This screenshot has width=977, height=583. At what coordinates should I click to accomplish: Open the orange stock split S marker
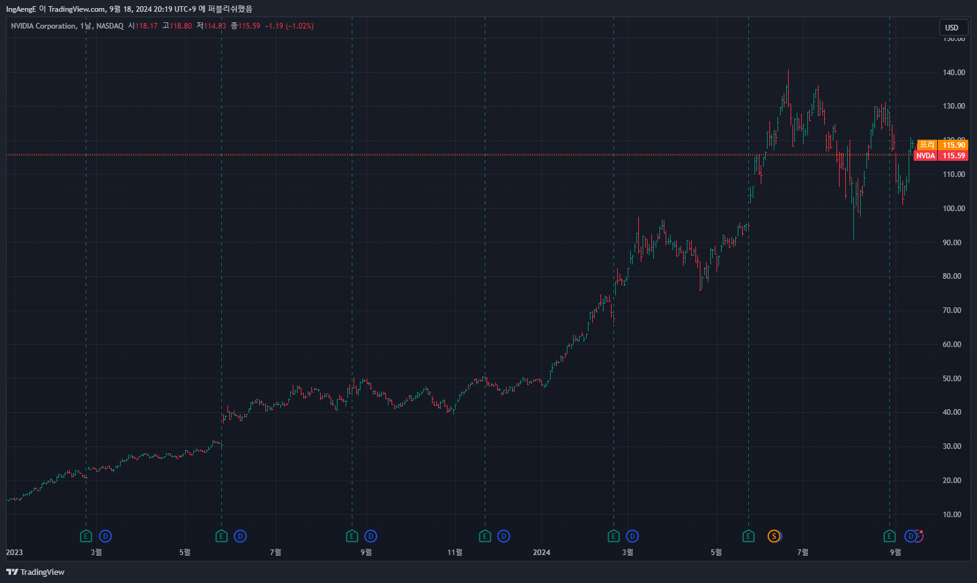[774, 536]
